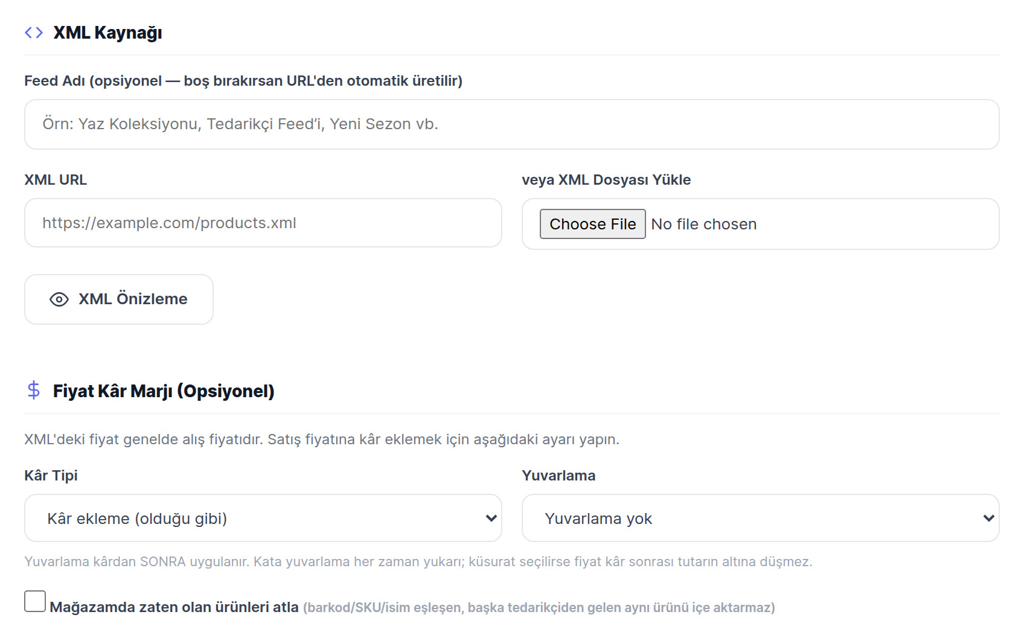Click the 'Yuvarlama kârdan SONRA uygulanır' hint text
Image resolution: width=1024 pixels, height=635 pixels.
coord(418,562)
